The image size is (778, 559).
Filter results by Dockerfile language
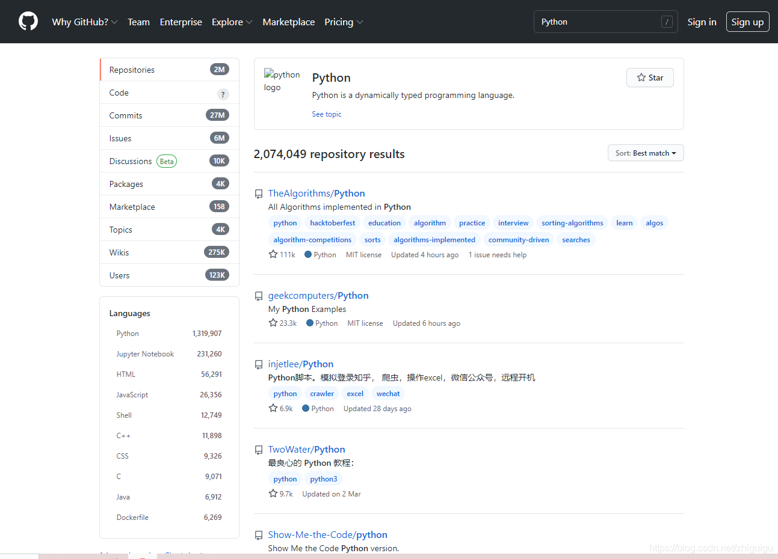tap(169, 518)
